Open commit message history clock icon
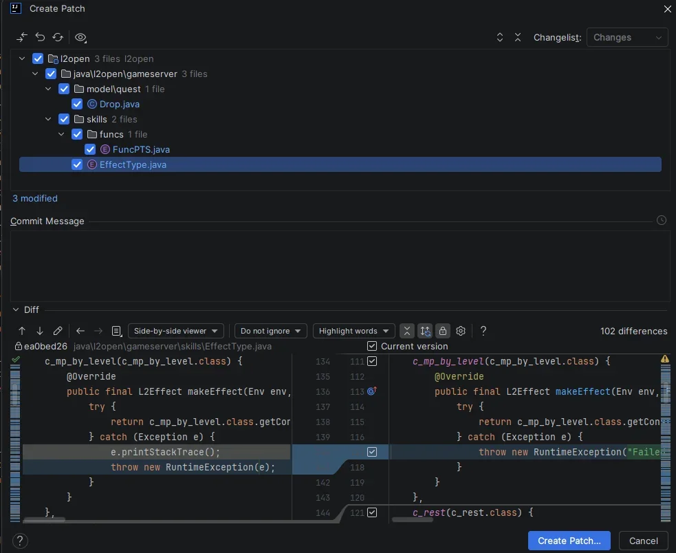 point(662,220)
